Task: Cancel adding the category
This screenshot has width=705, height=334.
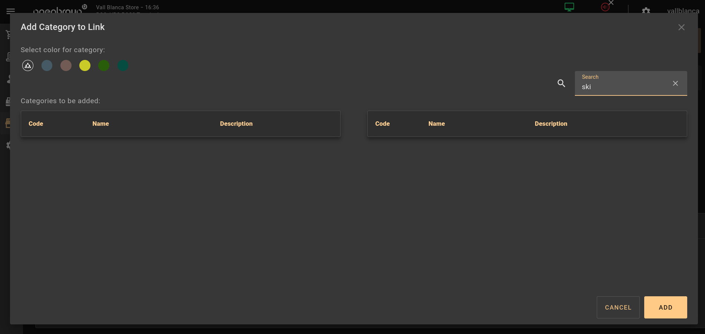Action: (x=618, y=307)
